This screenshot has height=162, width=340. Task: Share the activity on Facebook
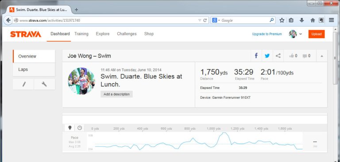tap(256, 56)
